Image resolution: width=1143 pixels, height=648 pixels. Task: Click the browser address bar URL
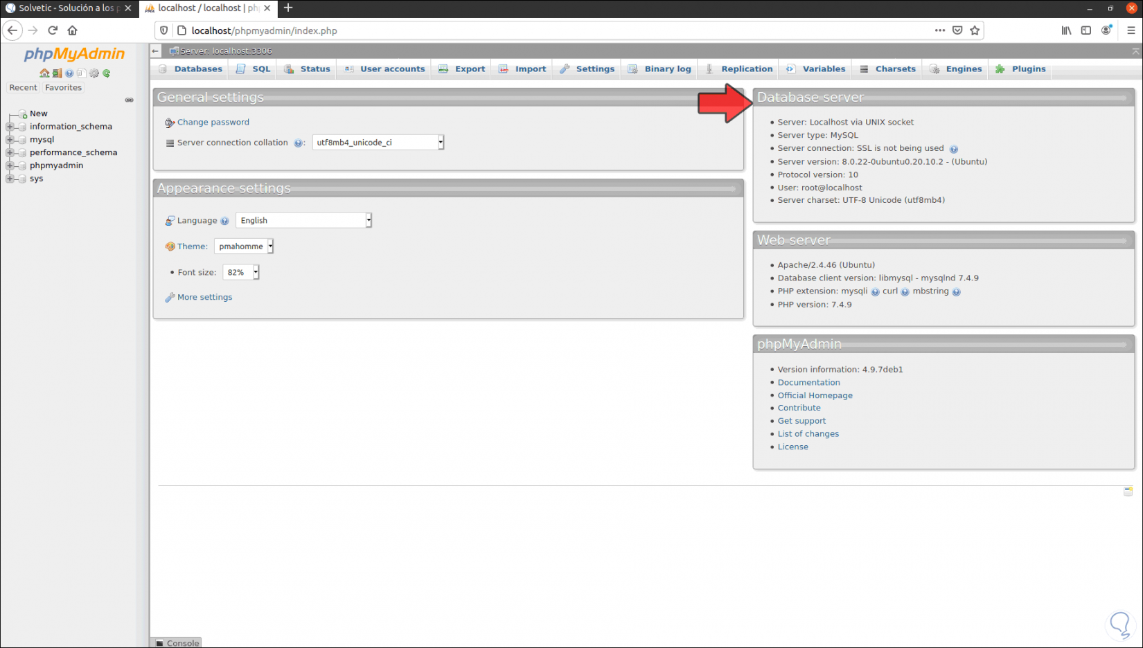(265, 30)
